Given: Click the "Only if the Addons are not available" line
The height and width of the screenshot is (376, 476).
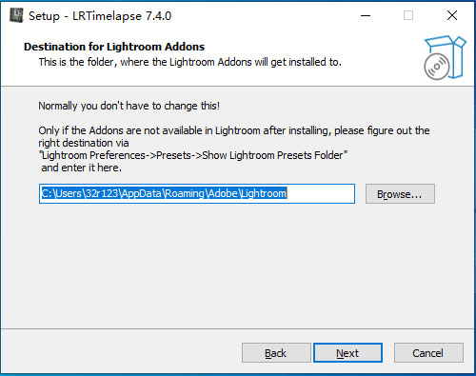Looking at the screenshot, I should pos(234,130).
